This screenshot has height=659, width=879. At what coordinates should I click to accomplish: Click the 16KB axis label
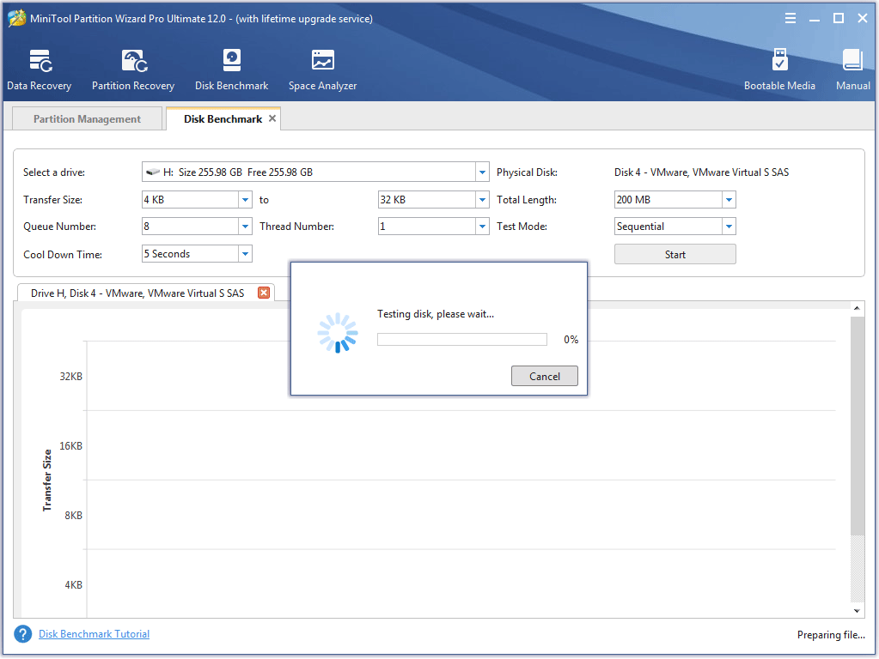coord(71,445)
